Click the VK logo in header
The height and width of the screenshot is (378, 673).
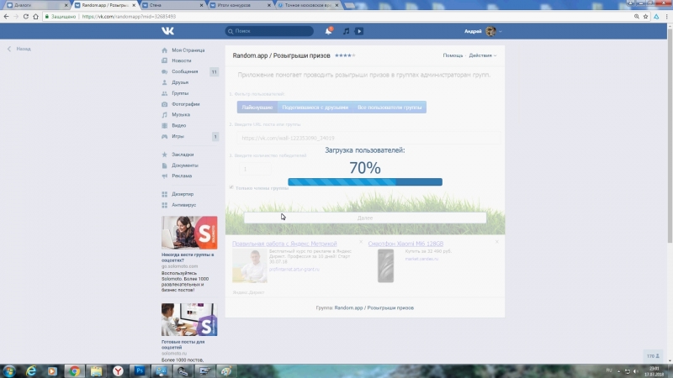point(167,31)
